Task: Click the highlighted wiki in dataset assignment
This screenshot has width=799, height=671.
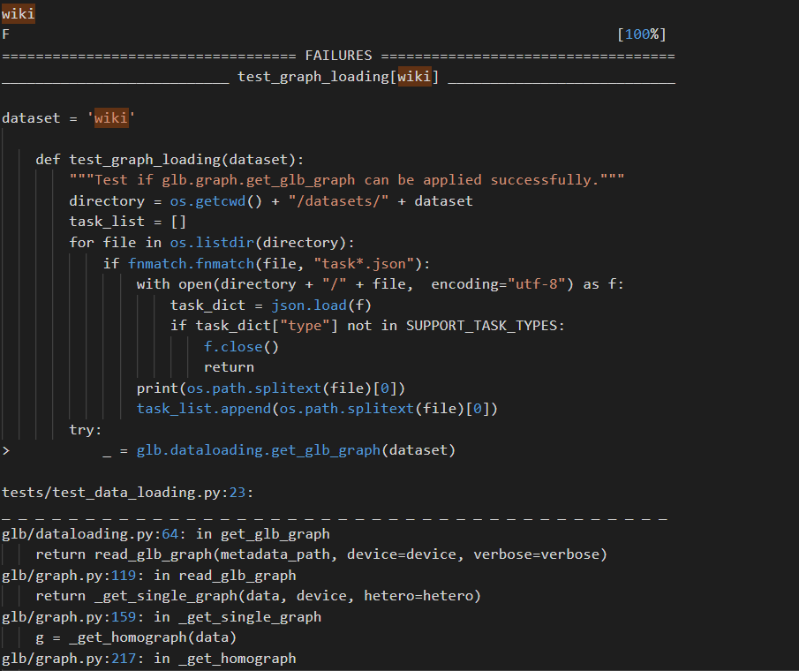Action: click(110, 117)
